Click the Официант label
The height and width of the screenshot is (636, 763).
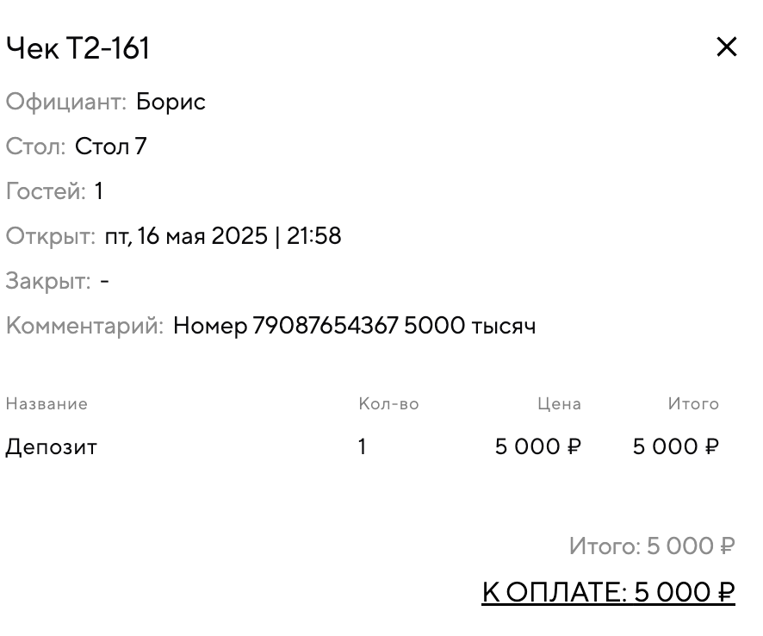tap(65, 102)
